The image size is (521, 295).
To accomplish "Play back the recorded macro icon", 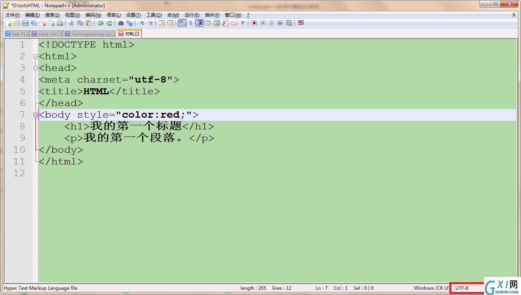I will coord(272,23).
